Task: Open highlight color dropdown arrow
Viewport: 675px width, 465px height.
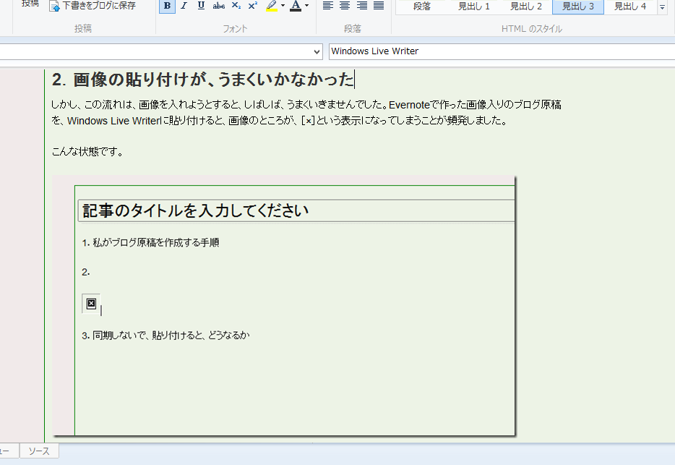Action: [283, 6]
